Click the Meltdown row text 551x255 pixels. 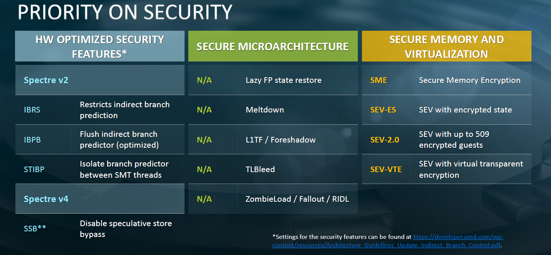point(265,110)
